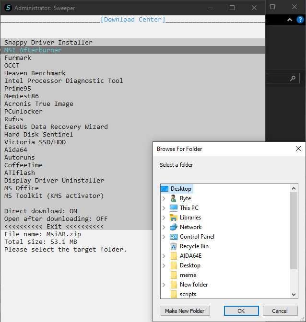306x322 pixels.
Task: Click the search magnifier icon in background window
Action: [293, 78]
